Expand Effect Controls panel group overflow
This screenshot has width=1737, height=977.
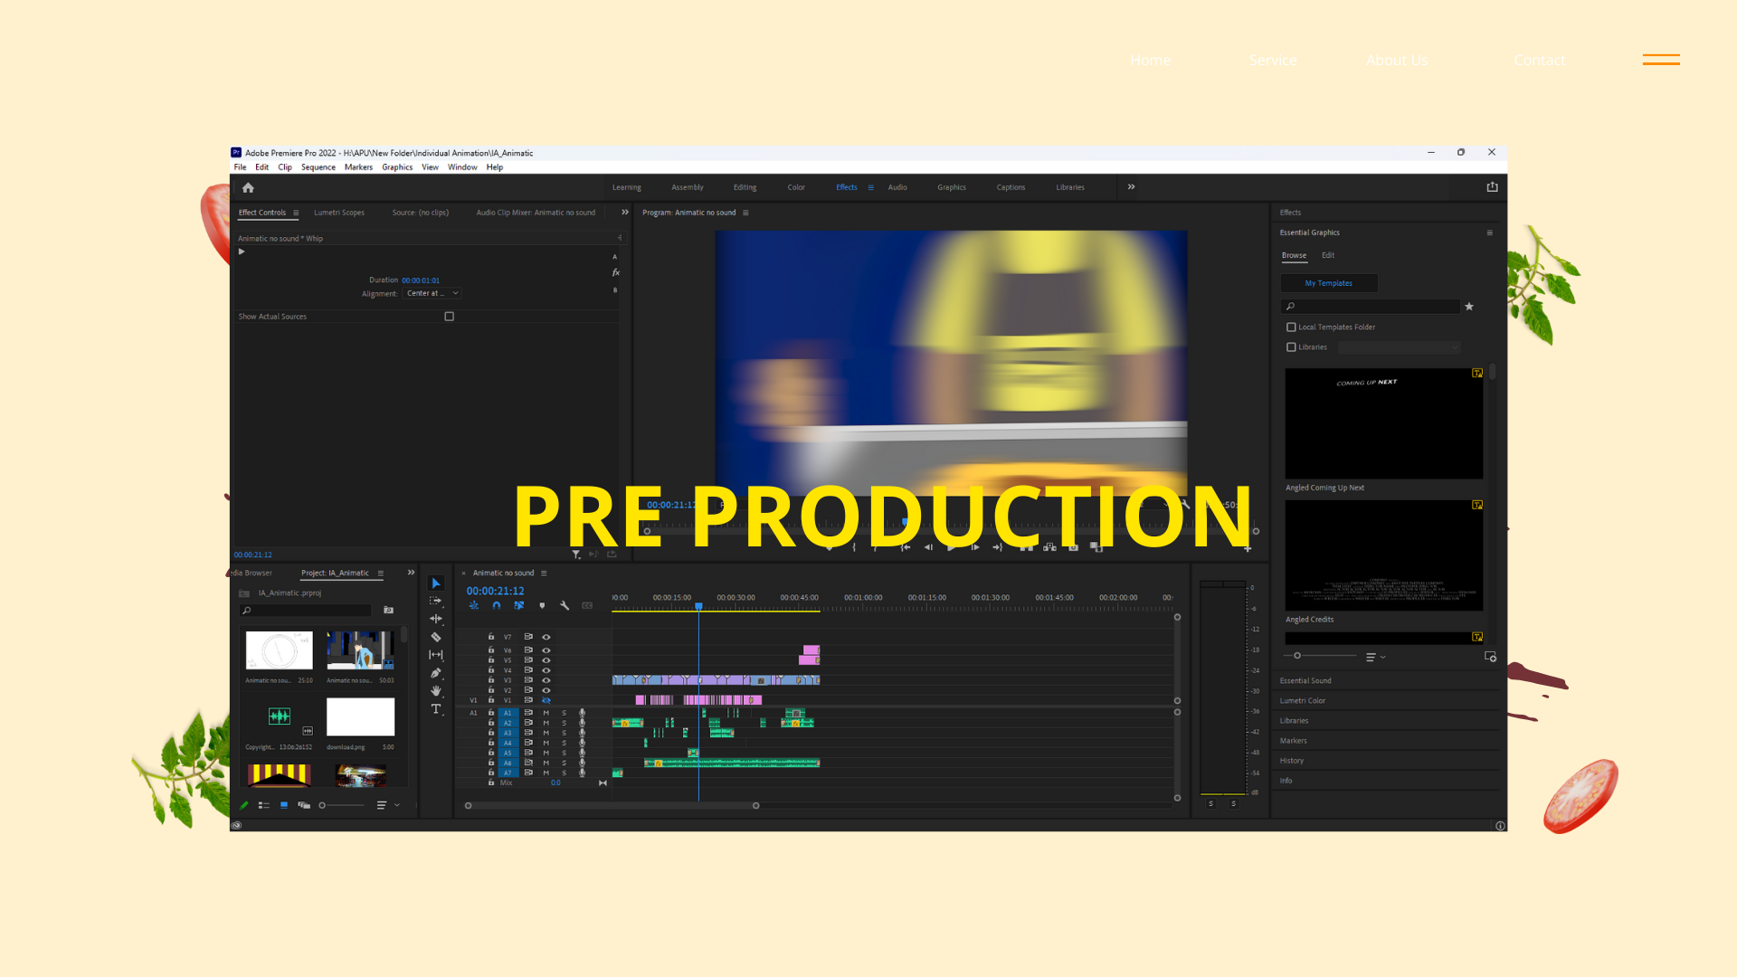pos(624,213)
